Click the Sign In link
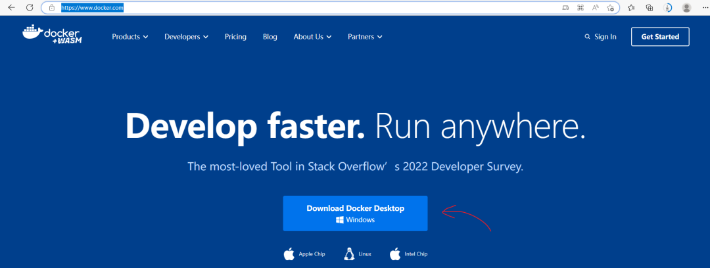Screen dimensions: 710x268 [x=605, y=37]
